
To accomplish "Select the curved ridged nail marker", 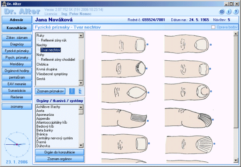I will [213, 119].
